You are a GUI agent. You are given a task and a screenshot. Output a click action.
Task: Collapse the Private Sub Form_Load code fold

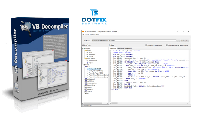click(x=110, y=51)
